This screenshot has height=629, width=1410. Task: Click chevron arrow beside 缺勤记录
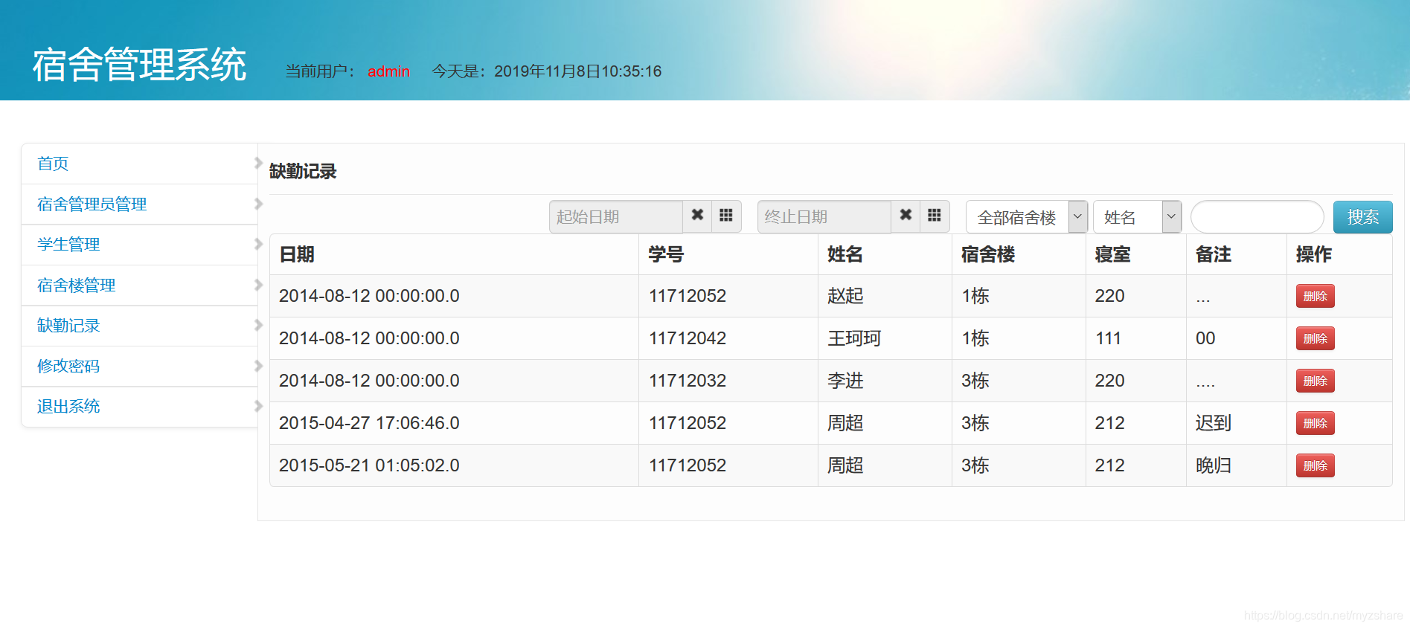(x=258, y=325)
